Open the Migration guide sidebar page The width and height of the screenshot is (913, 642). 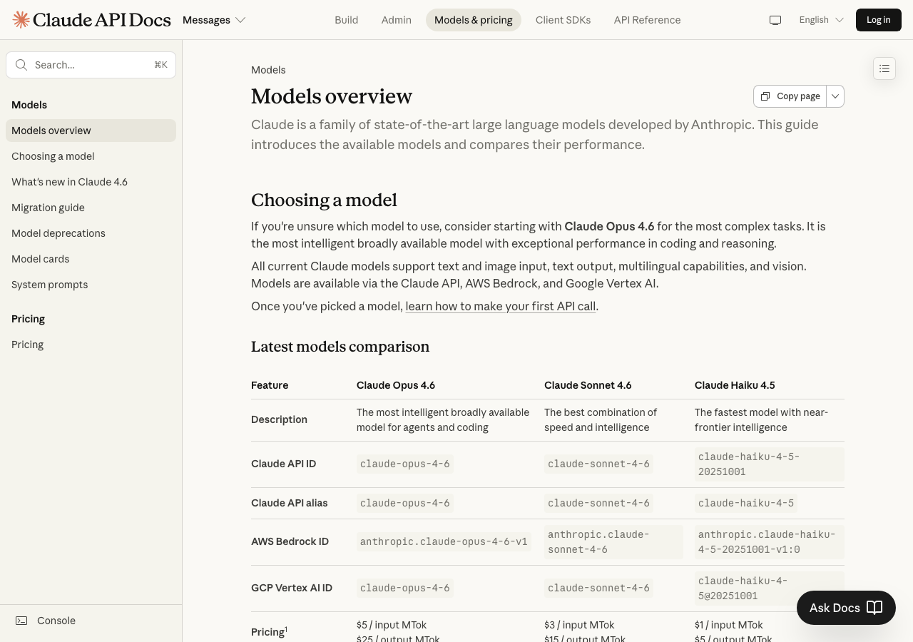48,208
